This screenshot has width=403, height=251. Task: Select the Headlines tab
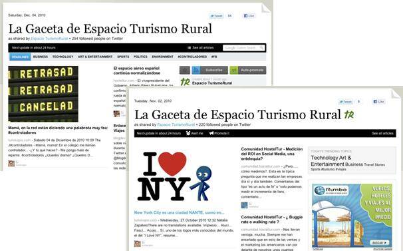point(20,57)
